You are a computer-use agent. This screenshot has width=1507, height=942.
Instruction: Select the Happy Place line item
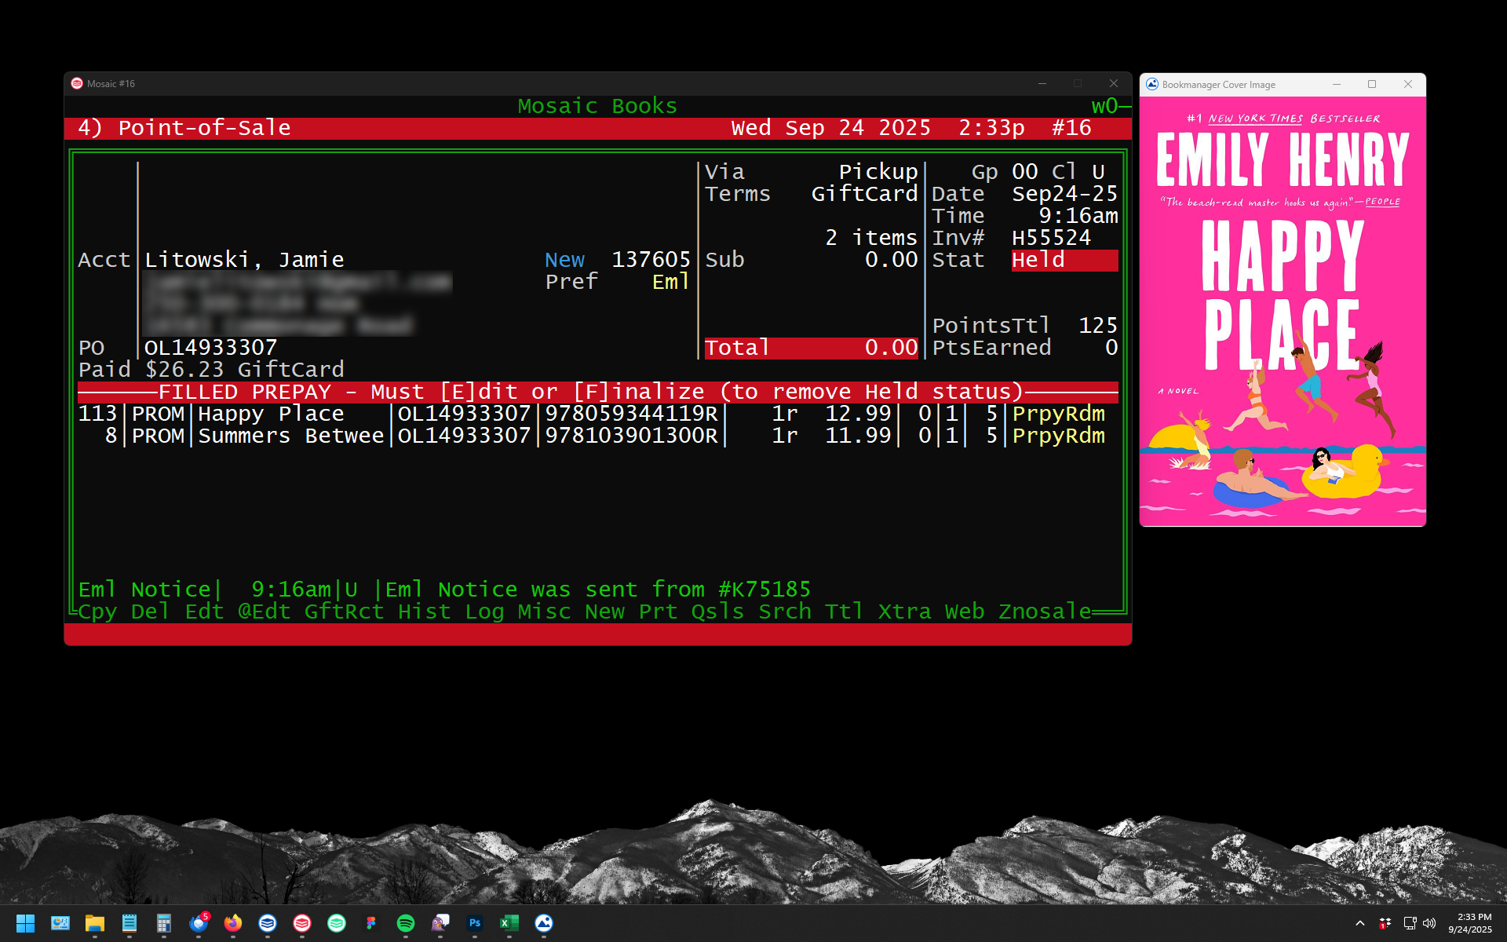[598, 414]
